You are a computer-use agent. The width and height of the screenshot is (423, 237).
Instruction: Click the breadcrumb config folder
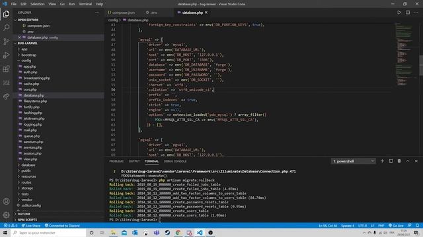pos(113,20)
